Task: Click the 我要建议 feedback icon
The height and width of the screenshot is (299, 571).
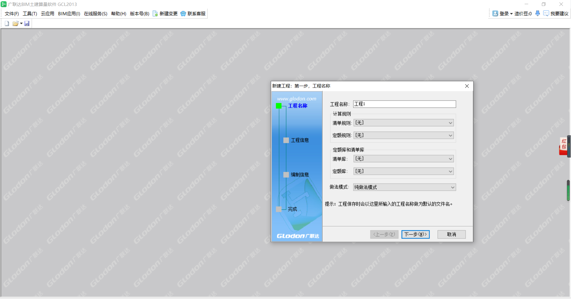Action: [546, 14]
